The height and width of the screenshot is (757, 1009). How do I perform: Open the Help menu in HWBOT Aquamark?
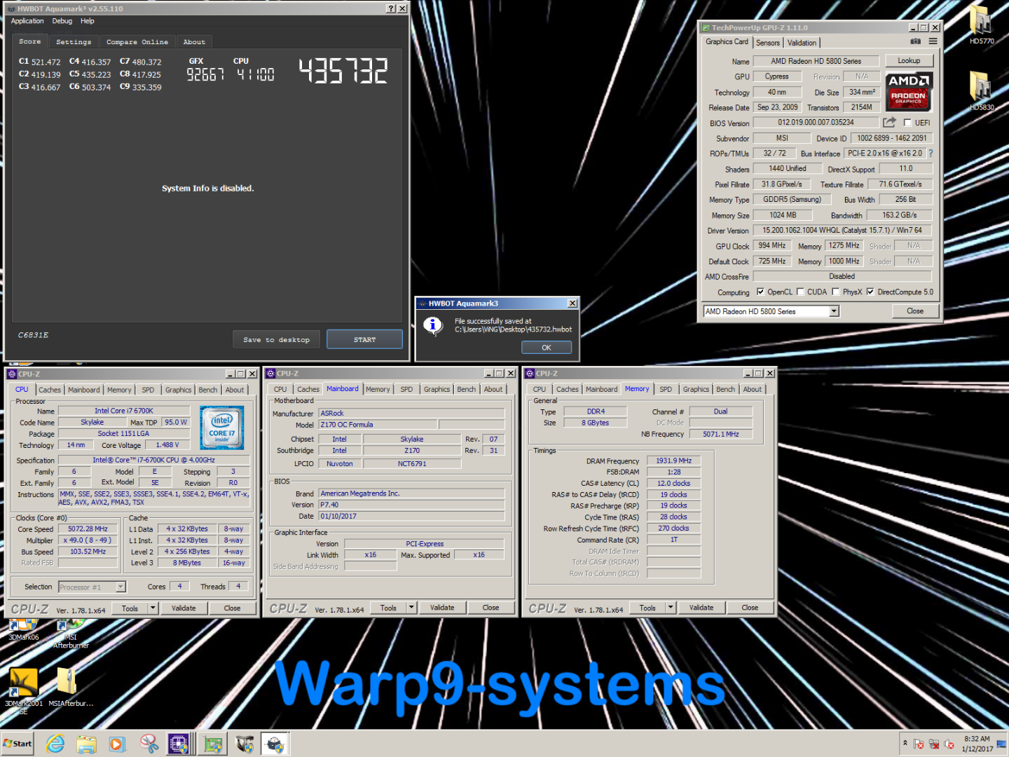tap(87, 21)
